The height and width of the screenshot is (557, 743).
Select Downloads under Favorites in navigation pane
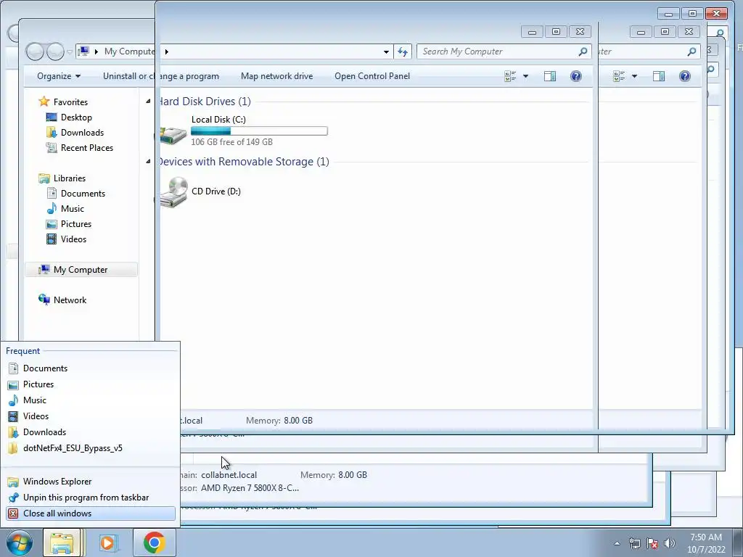pyautogui.click(x=82, y=133)
